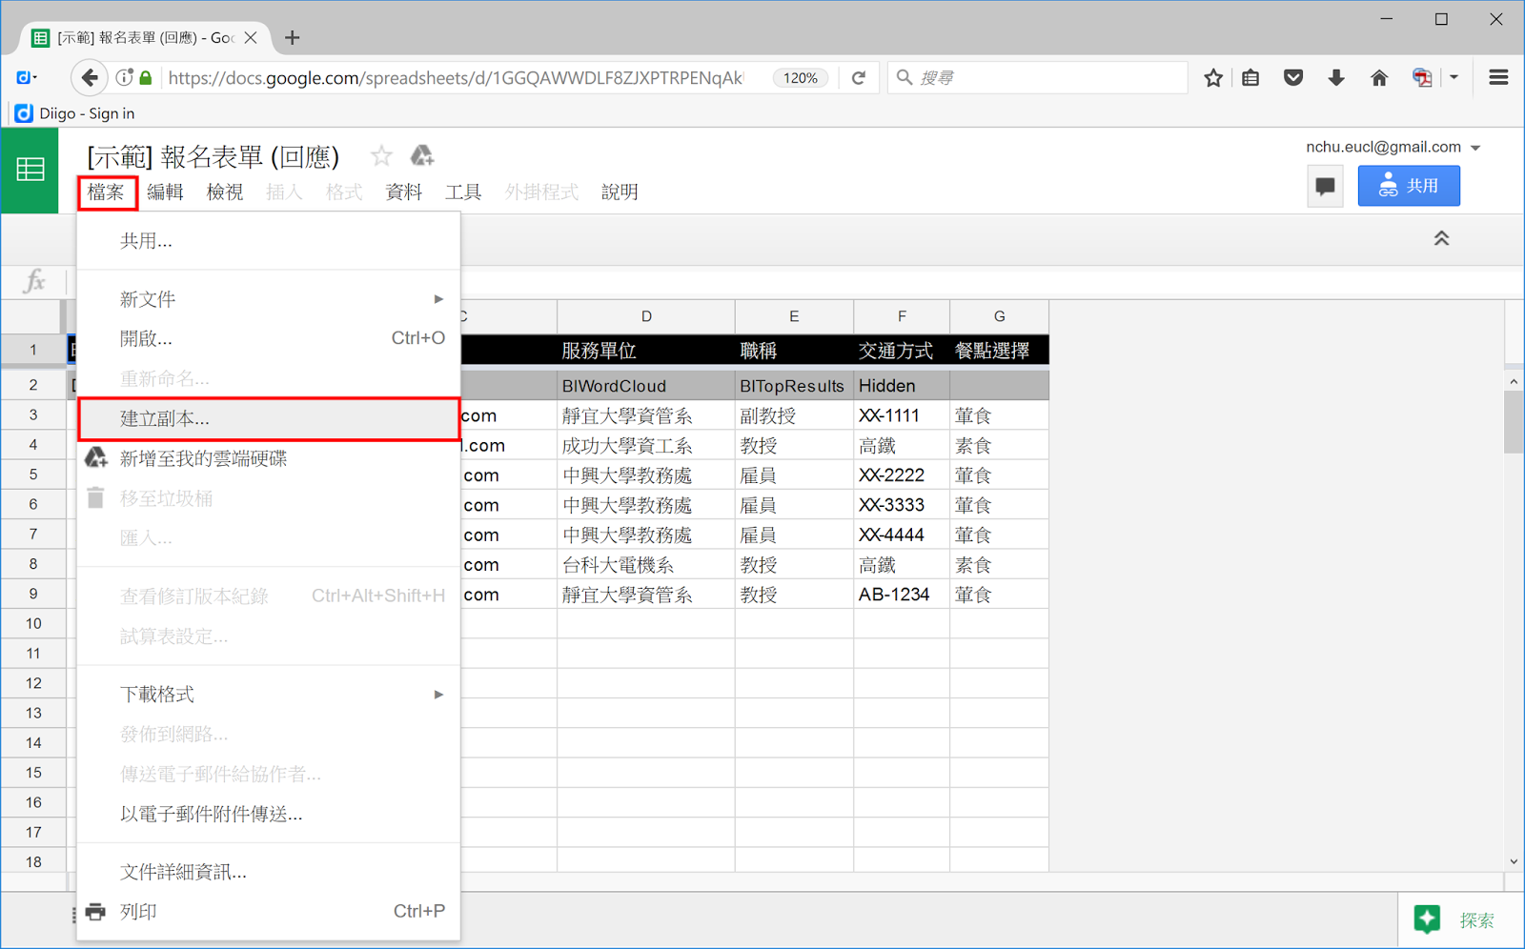Reload the page with the refresh icon

point(859,78)
